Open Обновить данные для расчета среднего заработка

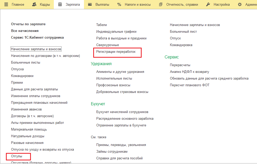tap(209, 79)
